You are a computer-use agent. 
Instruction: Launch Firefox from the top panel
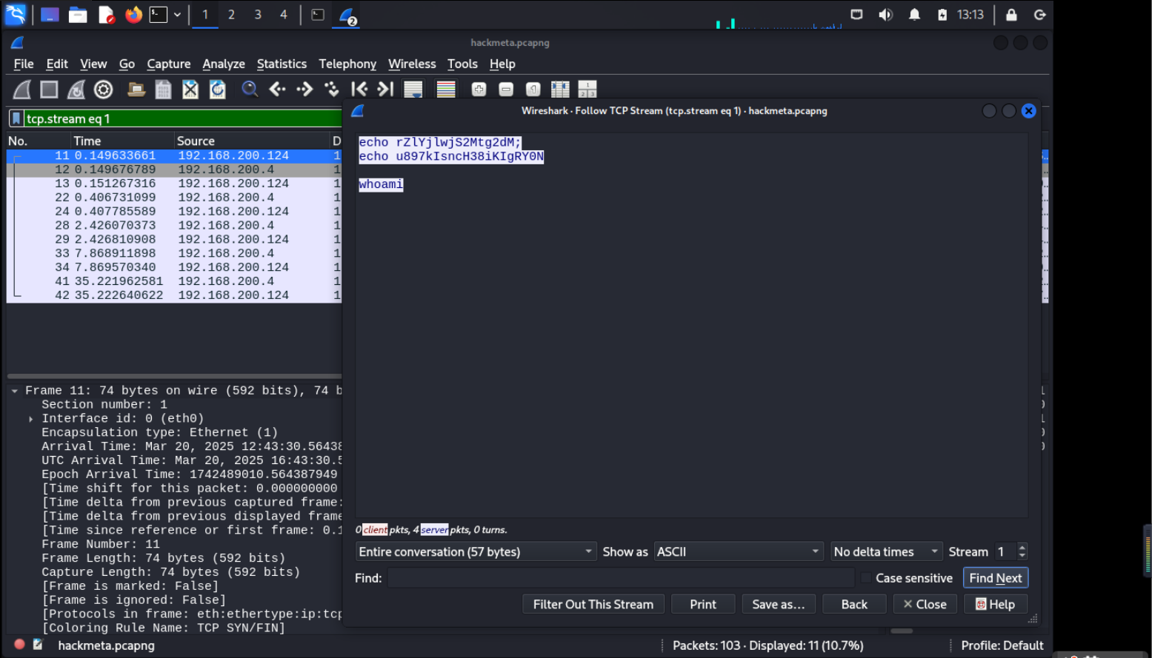[133, 14]
